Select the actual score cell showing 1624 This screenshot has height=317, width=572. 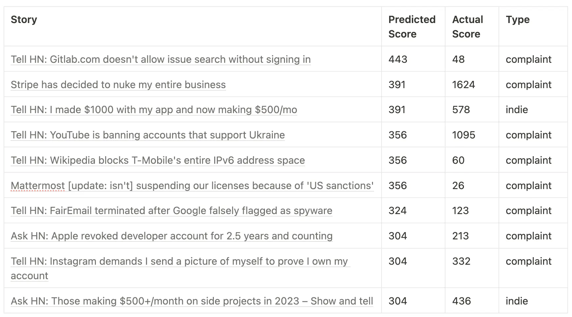(463, 85)
